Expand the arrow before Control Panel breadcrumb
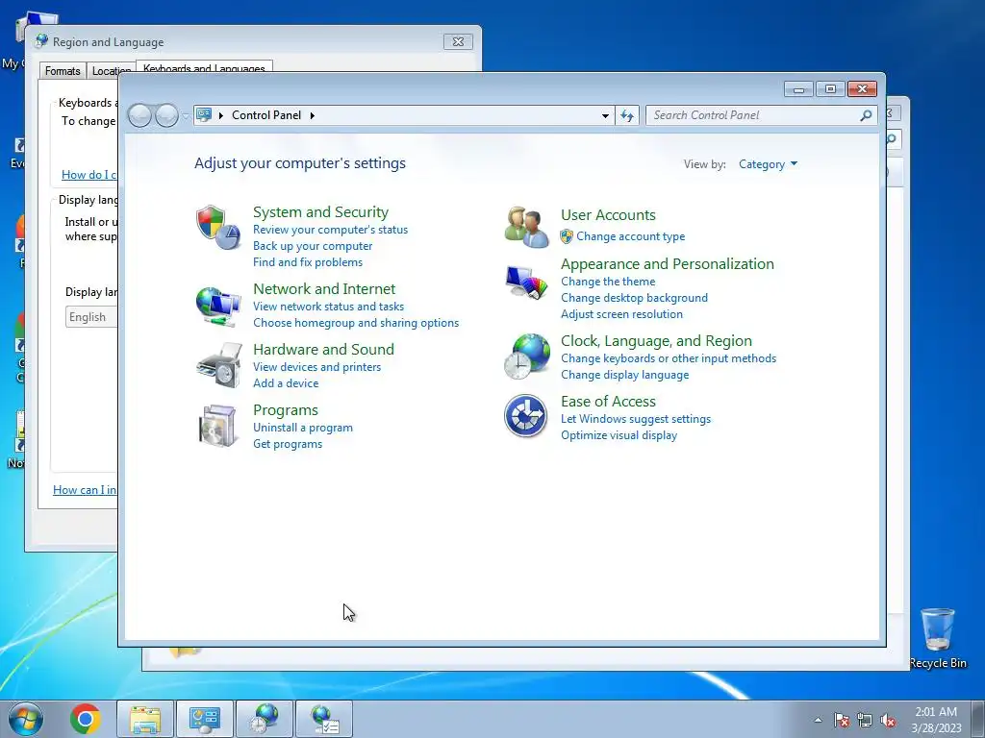 click(x=221, y=115)
